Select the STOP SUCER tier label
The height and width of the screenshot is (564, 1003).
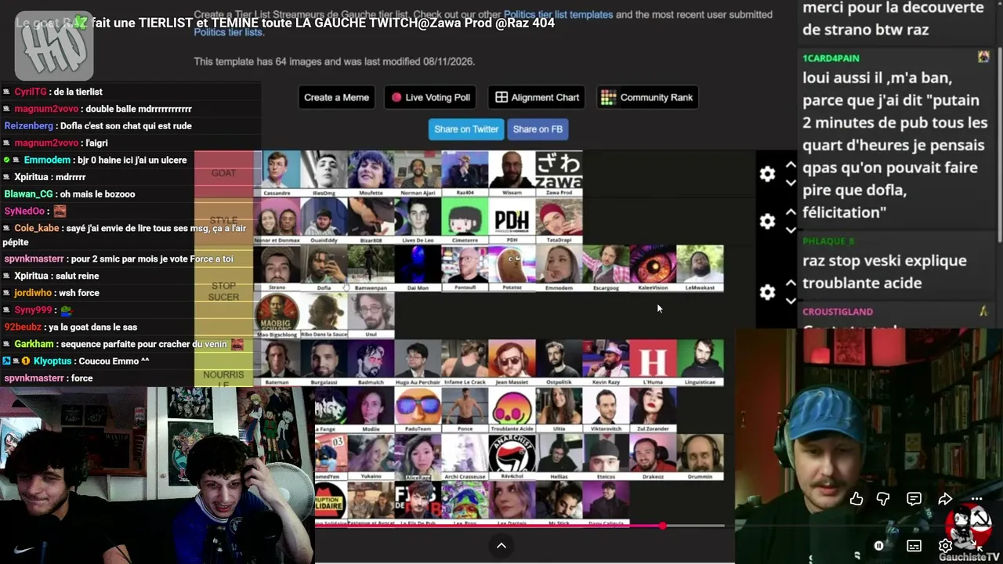pyautogui.click(x=223, y=291)
